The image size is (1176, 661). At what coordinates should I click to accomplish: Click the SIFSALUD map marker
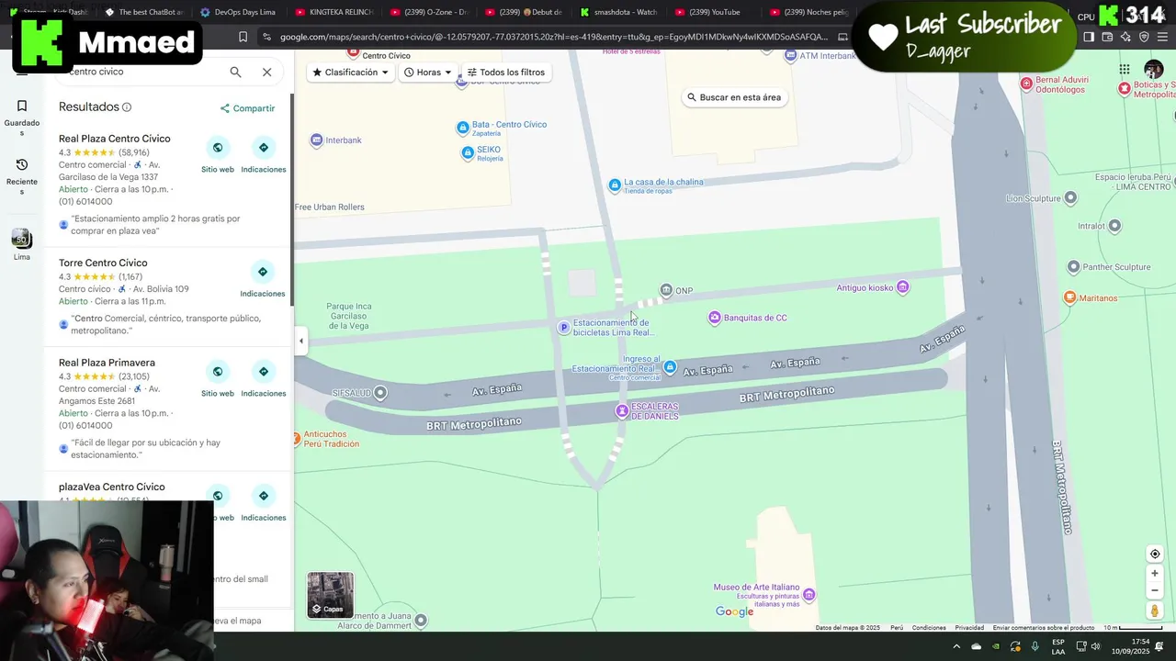380,393
